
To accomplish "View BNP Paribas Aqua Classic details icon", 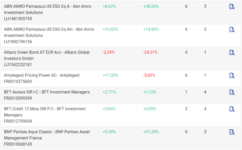I will [232, 132].
